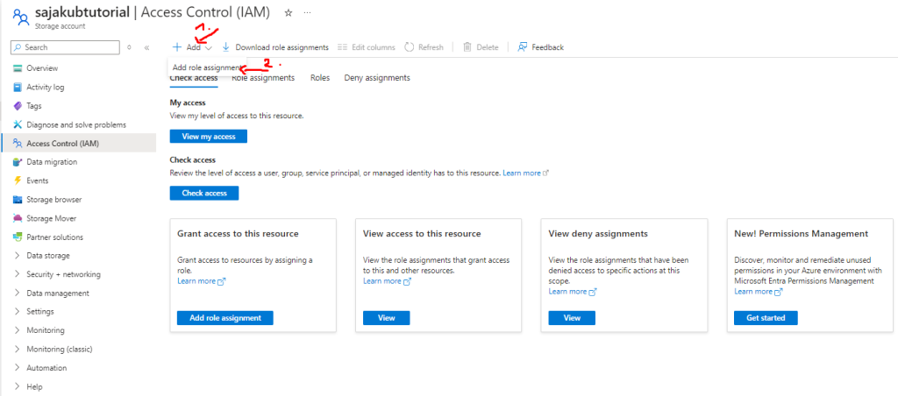This screenshot has width=898, height=396.
Task: Click the Access Control (IAM) sidebar icon
Action: click(x=18, y=144)
